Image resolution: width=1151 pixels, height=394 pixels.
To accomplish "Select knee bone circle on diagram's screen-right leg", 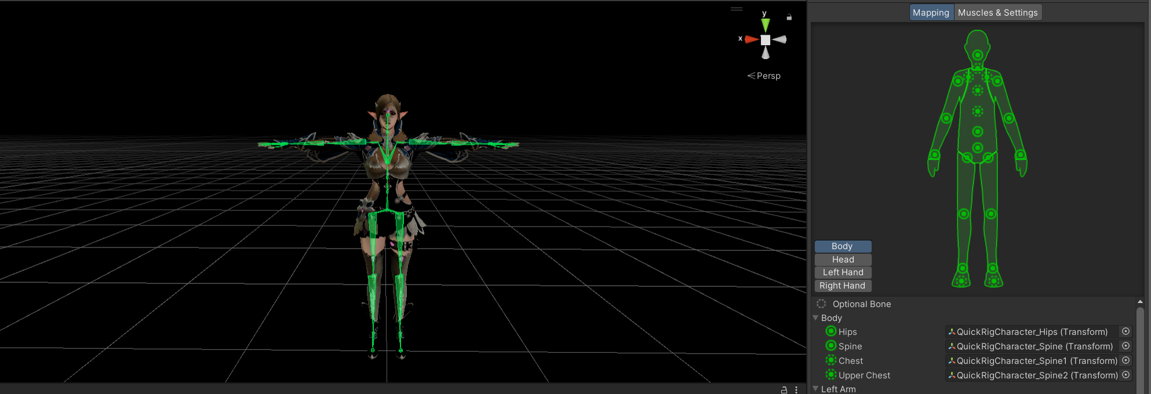I will click(x=991, y=214).
